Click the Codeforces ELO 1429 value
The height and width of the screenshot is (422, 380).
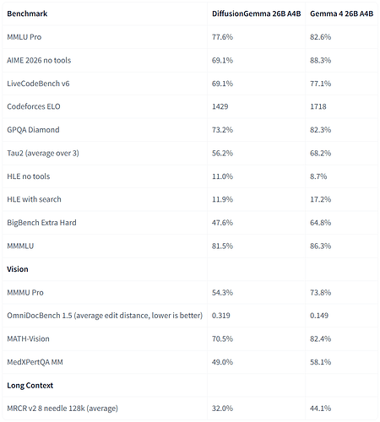click(220, 106)
